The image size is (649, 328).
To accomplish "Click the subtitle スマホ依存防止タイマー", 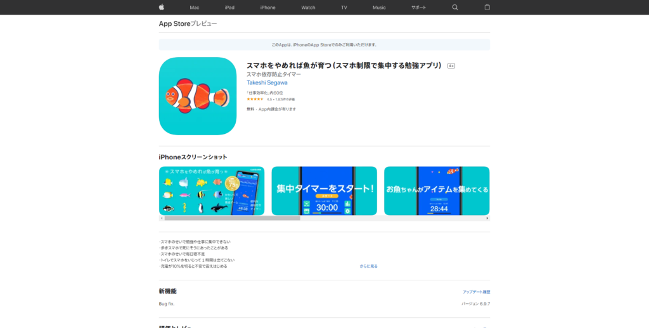I will tap(274, 75).
